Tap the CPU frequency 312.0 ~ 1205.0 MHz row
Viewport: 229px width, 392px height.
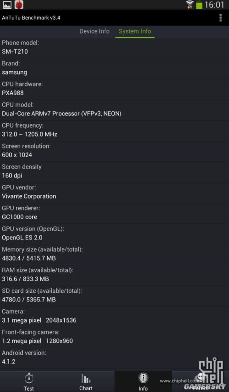[114, 130]
